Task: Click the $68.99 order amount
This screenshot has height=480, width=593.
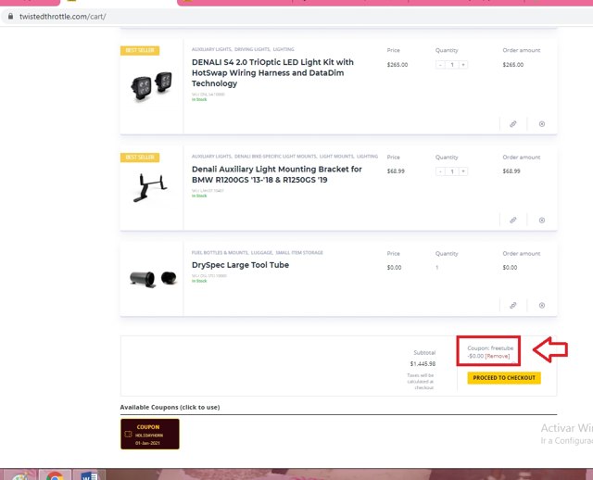Action: 511,171
